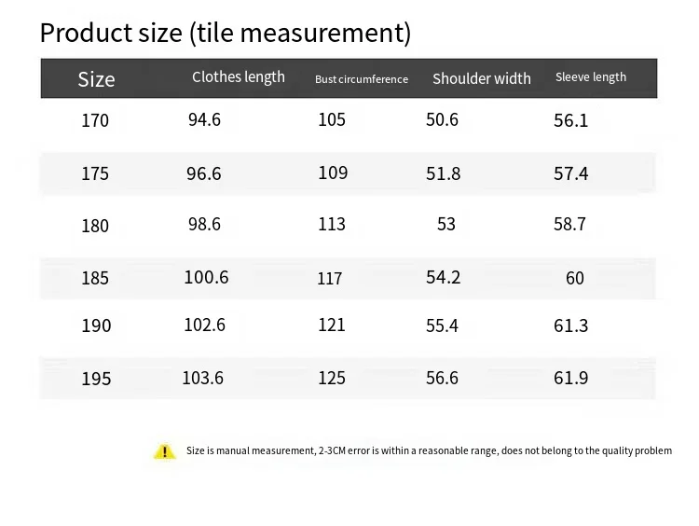Select the shoulder width value 53
The image size is (699, 526).
click(445, 225)
